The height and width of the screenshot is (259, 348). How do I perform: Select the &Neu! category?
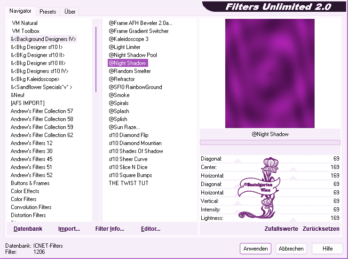coord(17,95)
